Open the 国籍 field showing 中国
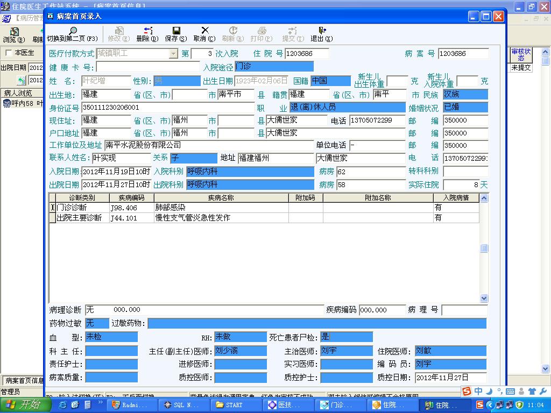Viewport: 551px width, 413px height. pos(331,81)
